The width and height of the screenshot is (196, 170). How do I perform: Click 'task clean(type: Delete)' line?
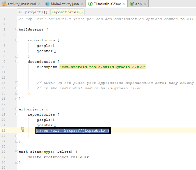[48, 152]
